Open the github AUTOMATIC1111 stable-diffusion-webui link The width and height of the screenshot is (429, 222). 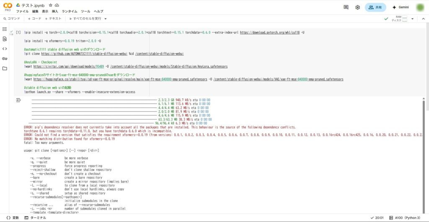(84, 54)
